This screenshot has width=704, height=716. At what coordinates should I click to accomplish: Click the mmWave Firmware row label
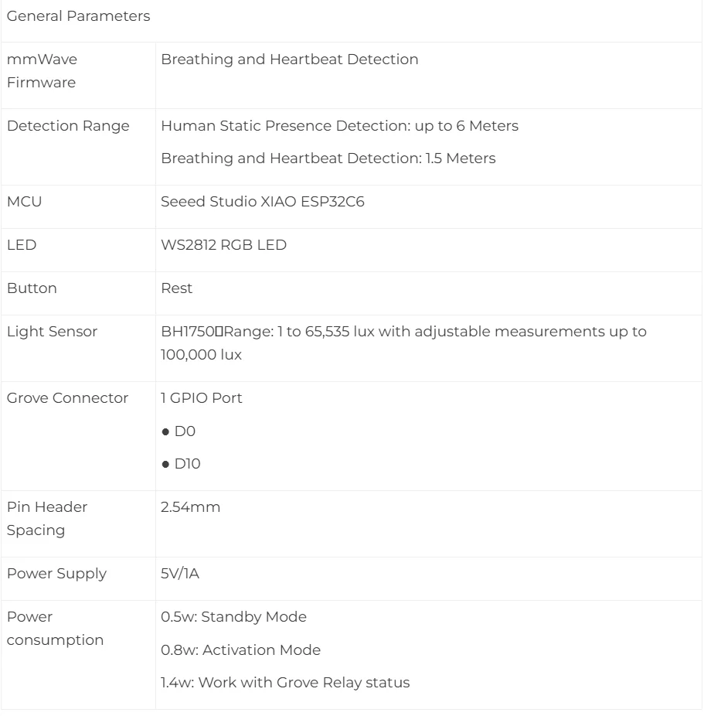point(42,71)
